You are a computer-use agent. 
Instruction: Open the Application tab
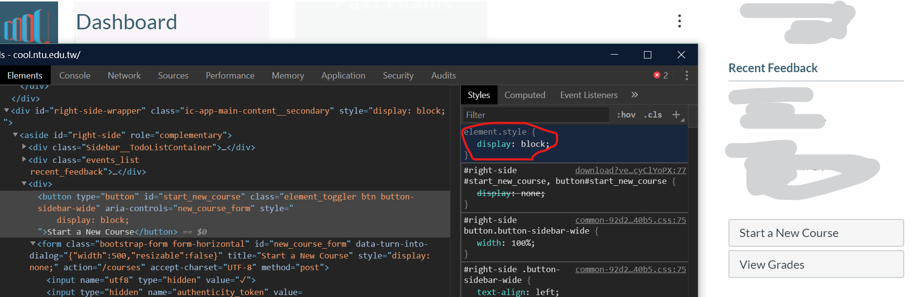pyautogui.click(x=343, y=76)
